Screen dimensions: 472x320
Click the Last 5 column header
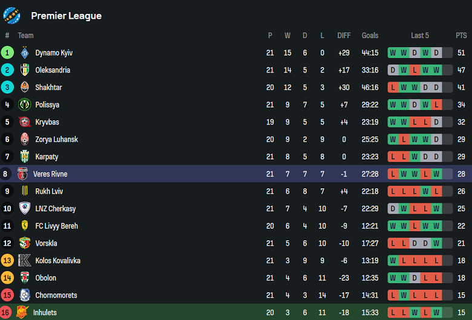coord(420,36)
